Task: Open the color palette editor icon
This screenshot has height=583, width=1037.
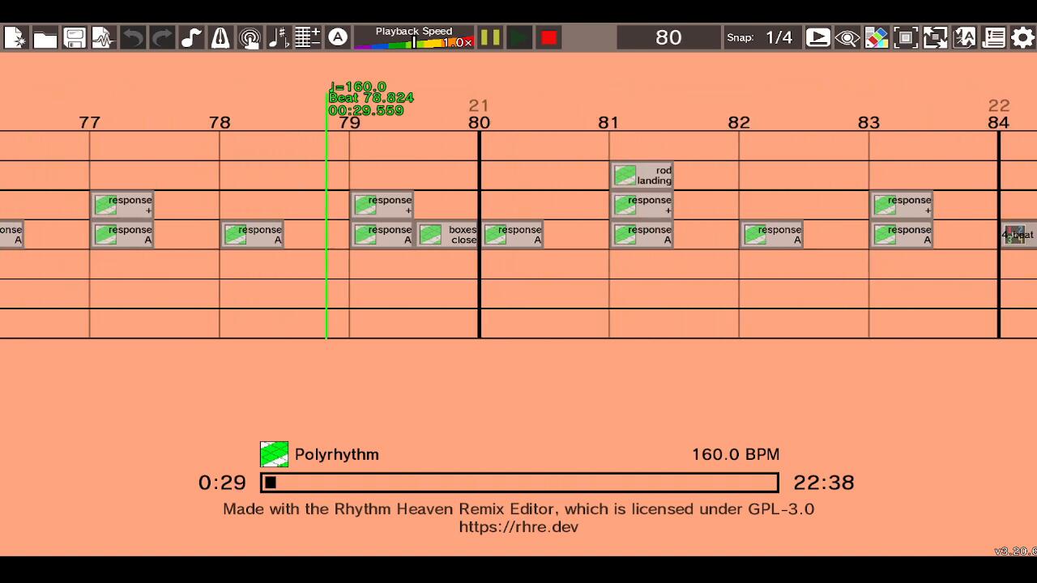Action: (x=877, y=38)
